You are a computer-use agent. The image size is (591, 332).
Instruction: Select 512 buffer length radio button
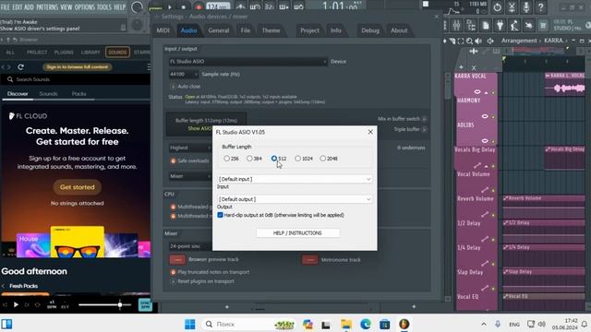pyautogui.click(x=274, y=159)
